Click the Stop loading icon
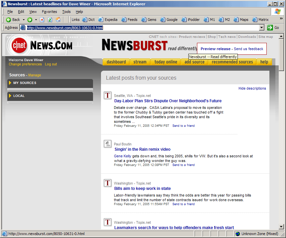 click(42, 20)
